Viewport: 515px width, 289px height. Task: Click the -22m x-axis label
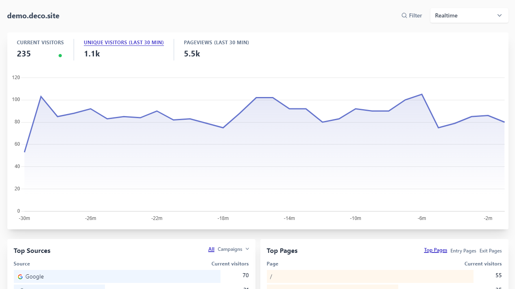(x=157, y=218)
